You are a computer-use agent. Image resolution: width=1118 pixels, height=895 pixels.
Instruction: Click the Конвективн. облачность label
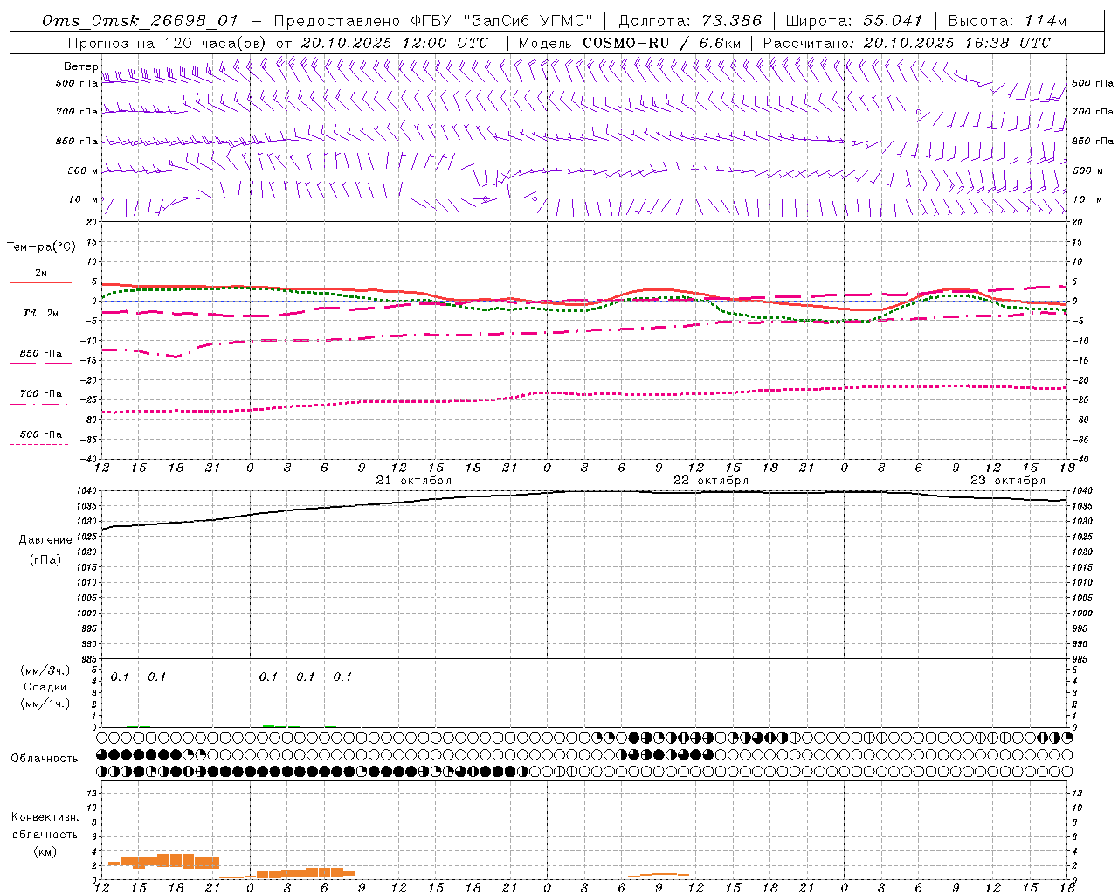45,826
